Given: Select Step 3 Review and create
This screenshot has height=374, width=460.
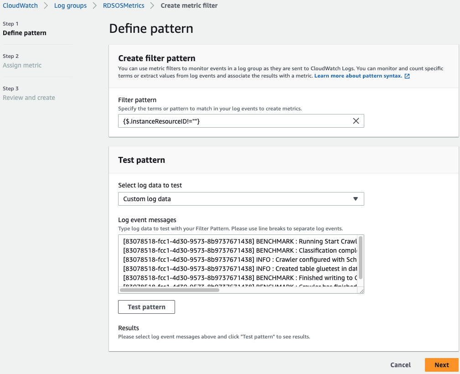Looking at the screenshot, I should (29, 98).
